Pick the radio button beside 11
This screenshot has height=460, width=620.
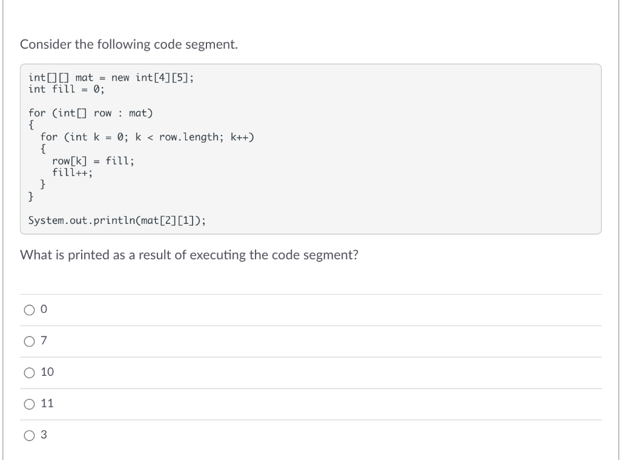29,404
